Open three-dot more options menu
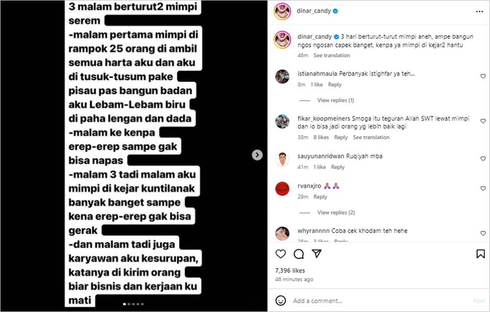 point(479,12)
